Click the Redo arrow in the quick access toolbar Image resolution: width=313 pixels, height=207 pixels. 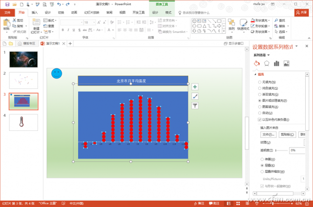(67, 4)
